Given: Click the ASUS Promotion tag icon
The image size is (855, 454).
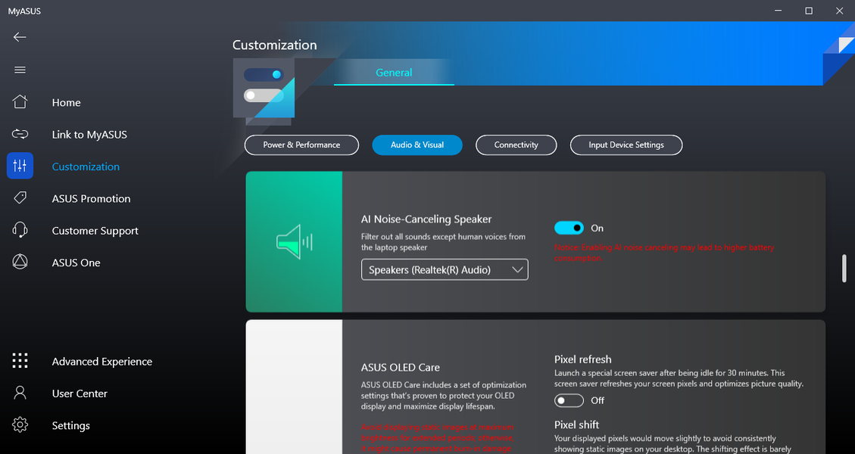Looking at the screenshot, I should pos(20,197).
